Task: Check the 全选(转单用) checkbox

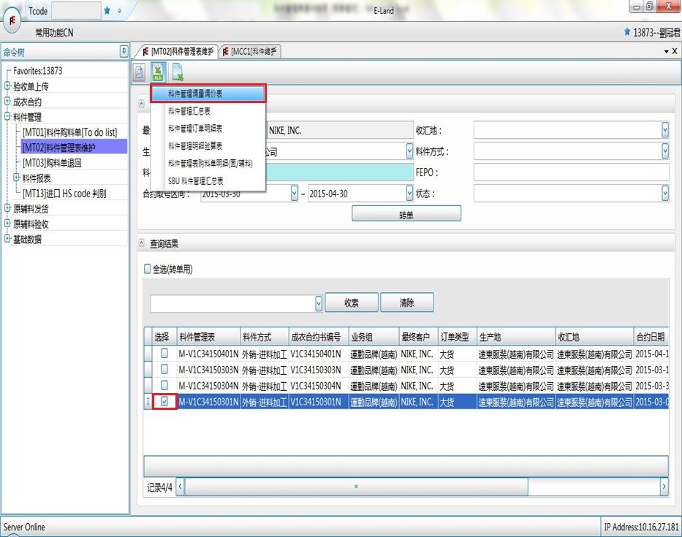Action: pyautogui.click(x=148, y=270)
